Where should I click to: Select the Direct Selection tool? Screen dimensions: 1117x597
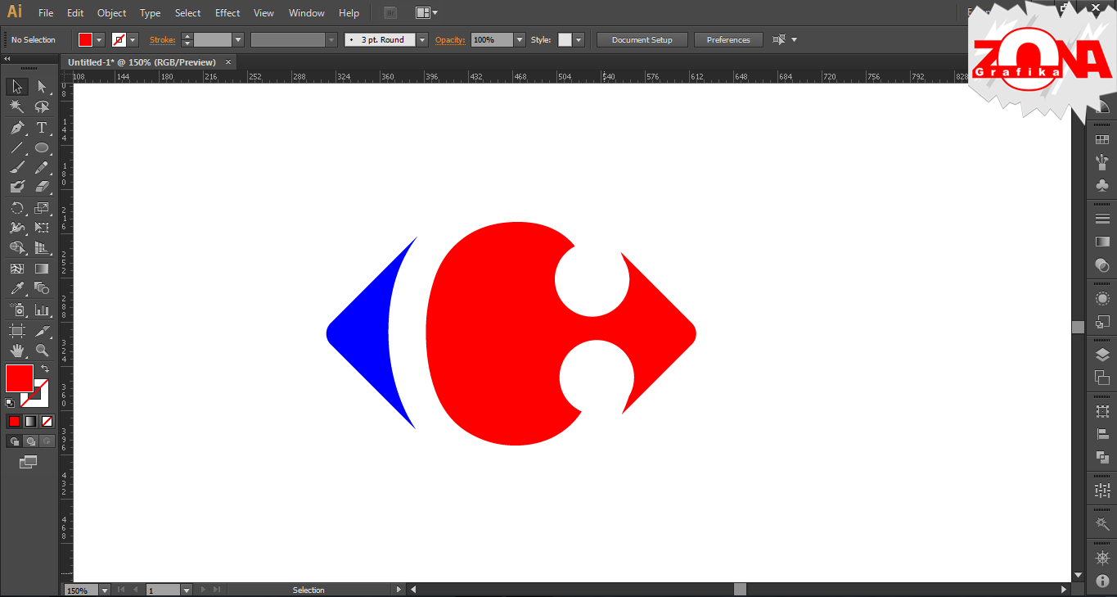click(x=42, y=87)
